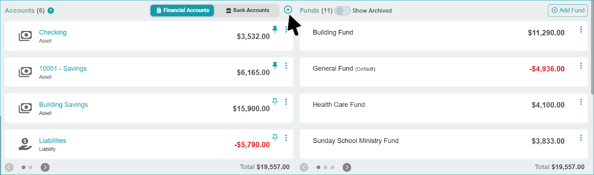Switch to the Financial Accounts tab
This screenshot has width=594, height=175.
point(182,10)
